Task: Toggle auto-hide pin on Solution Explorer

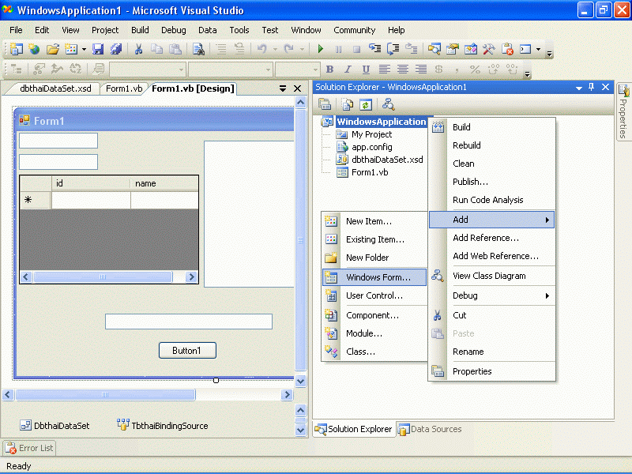Action: (x=591, y=87)
